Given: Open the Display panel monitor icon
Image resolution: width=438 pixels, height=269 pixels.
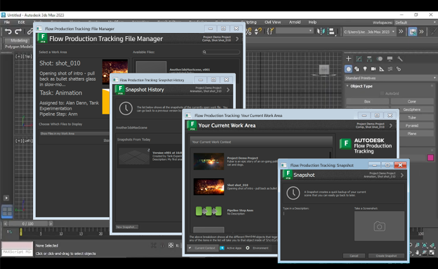Looking at the screenshot, I should (x=389, y=59).
